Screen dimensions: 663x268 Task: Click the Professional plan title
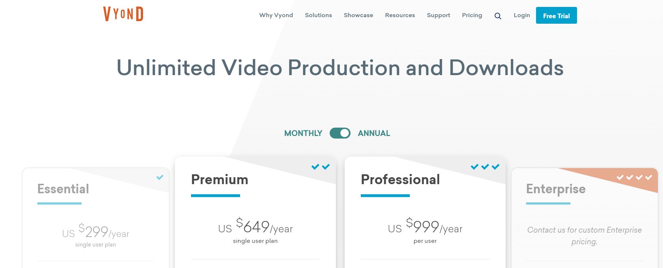[400, 179]
